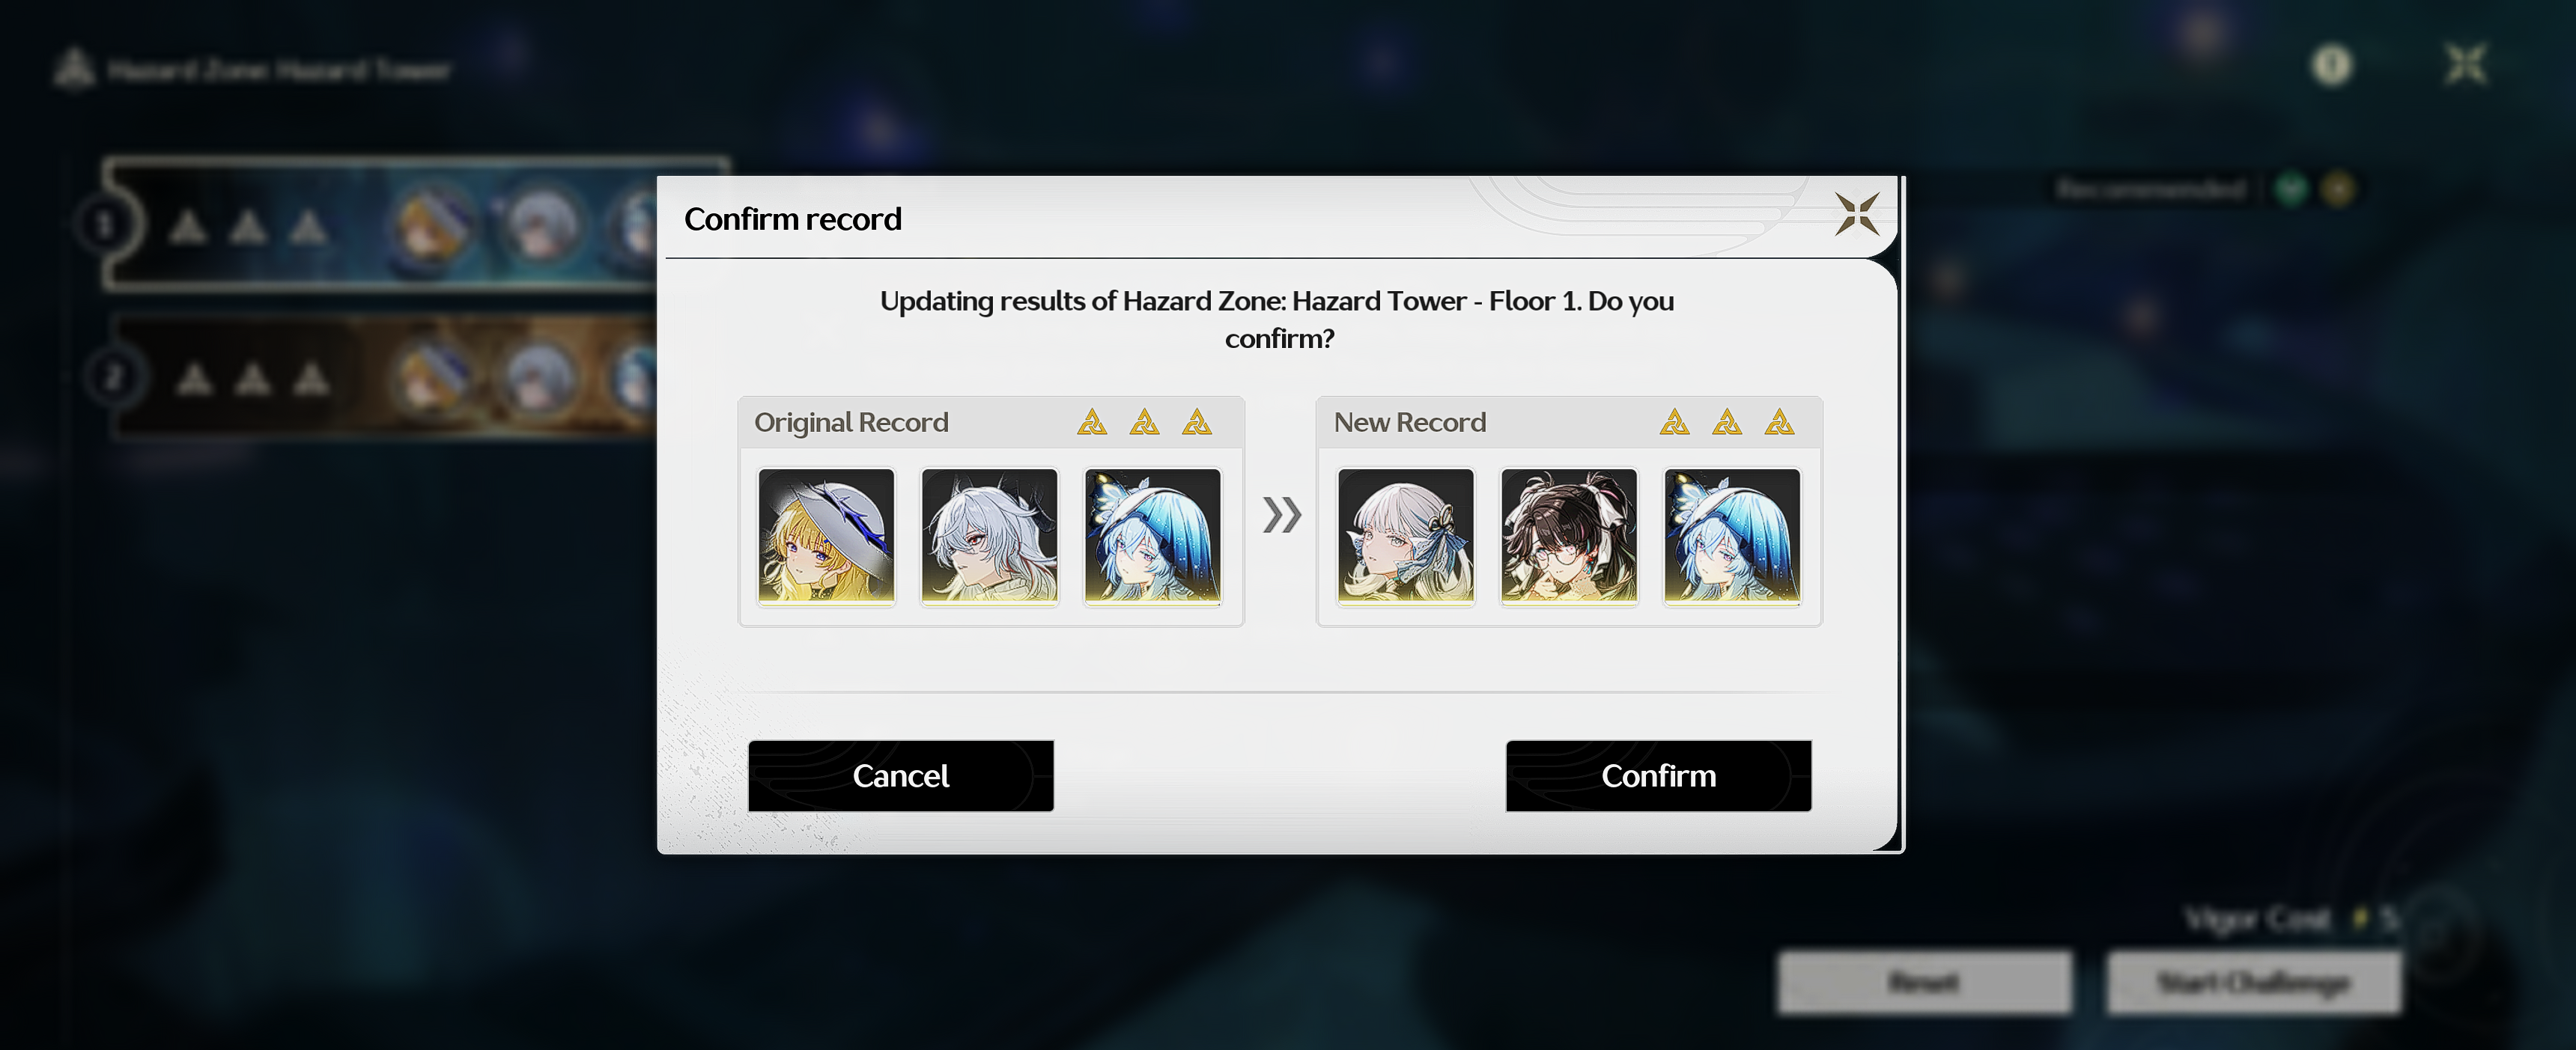Click the blurred info icon at top right
Screen dimensions: 2576x1050
2332,66
